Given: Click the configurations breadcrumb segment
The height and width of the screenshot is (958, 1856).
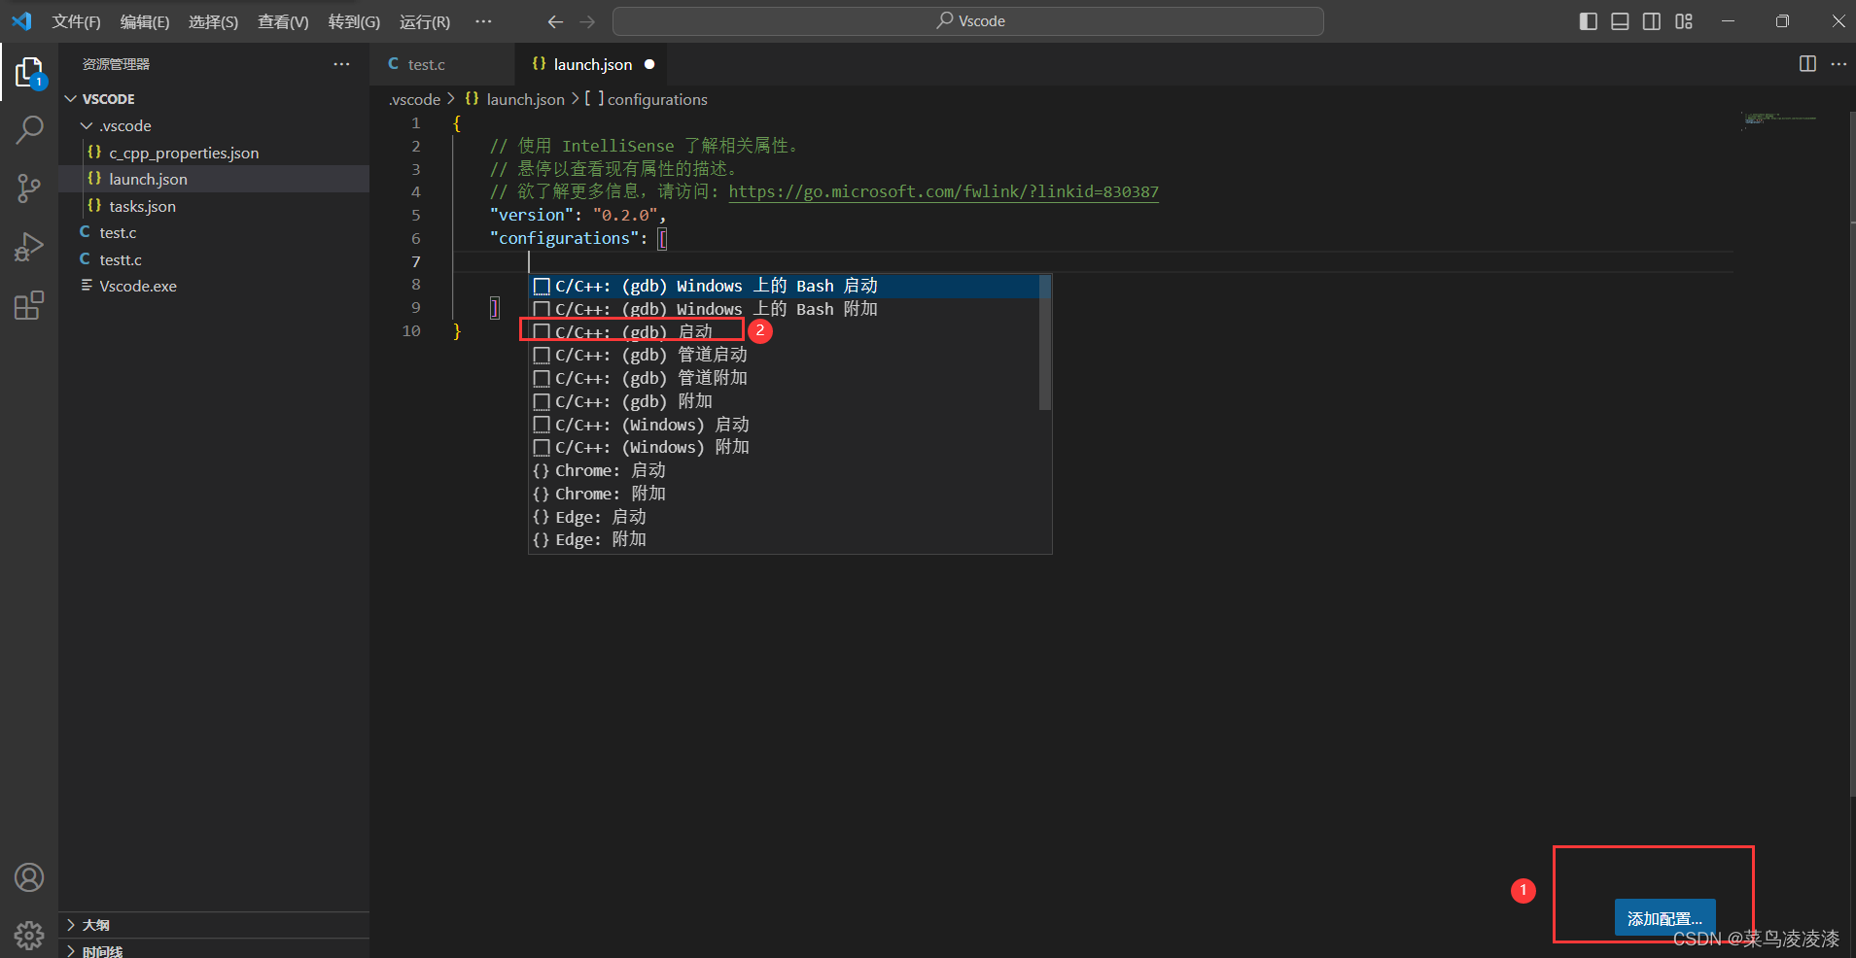Looking at the screenshot, I should pyautogui.click(x=647, y=99).
